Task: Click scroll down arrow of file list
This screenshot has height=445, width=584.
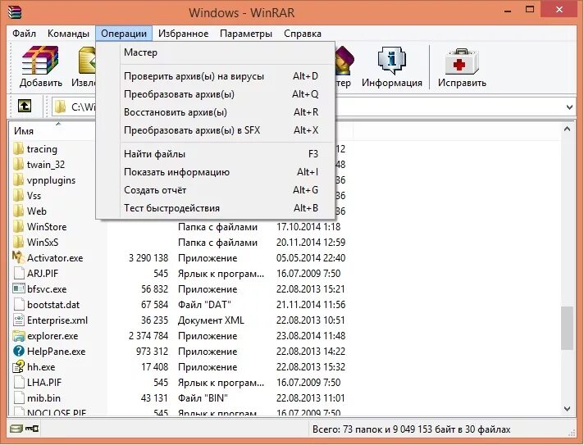Action: [x=568, y=409]
